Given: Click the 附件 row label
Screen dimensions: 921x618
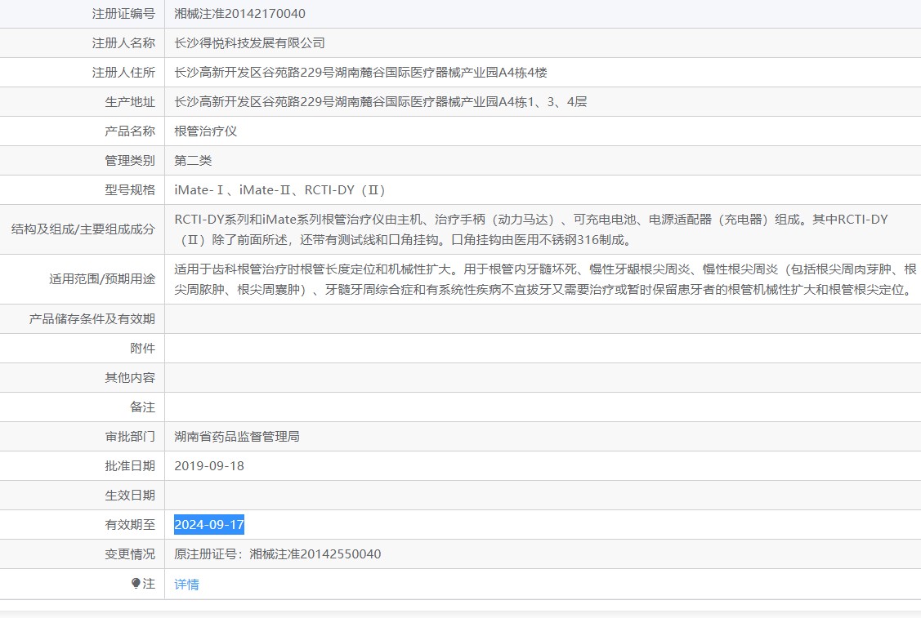Looking at the screenshot, I should 143,348.
